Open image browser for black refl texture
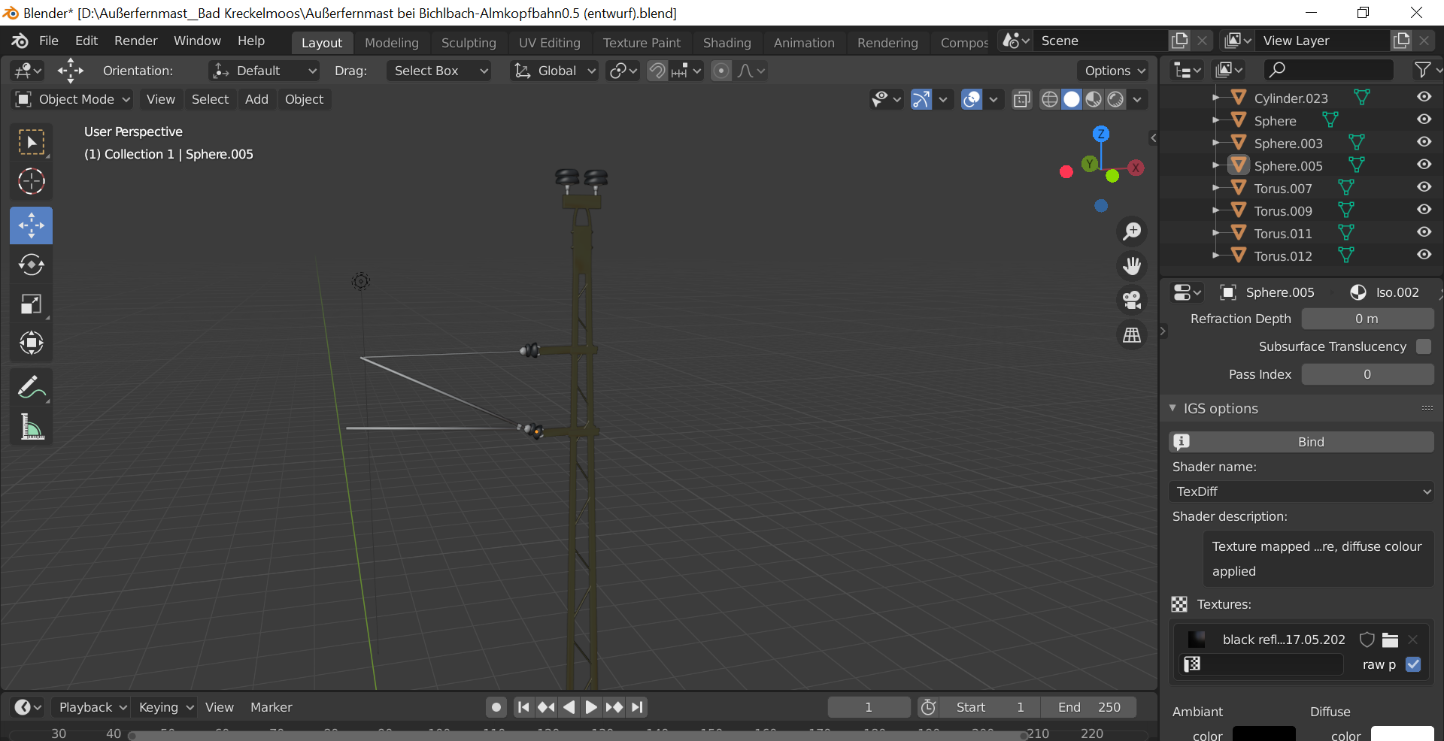This screenshot has height=741, width=1444. tap(1390, 640)
